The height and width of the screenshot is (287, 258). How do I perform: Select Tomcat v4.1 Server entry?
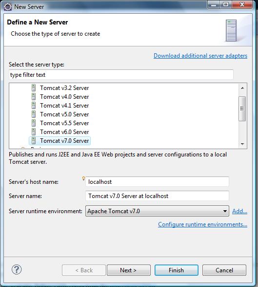tap(64, 106)
